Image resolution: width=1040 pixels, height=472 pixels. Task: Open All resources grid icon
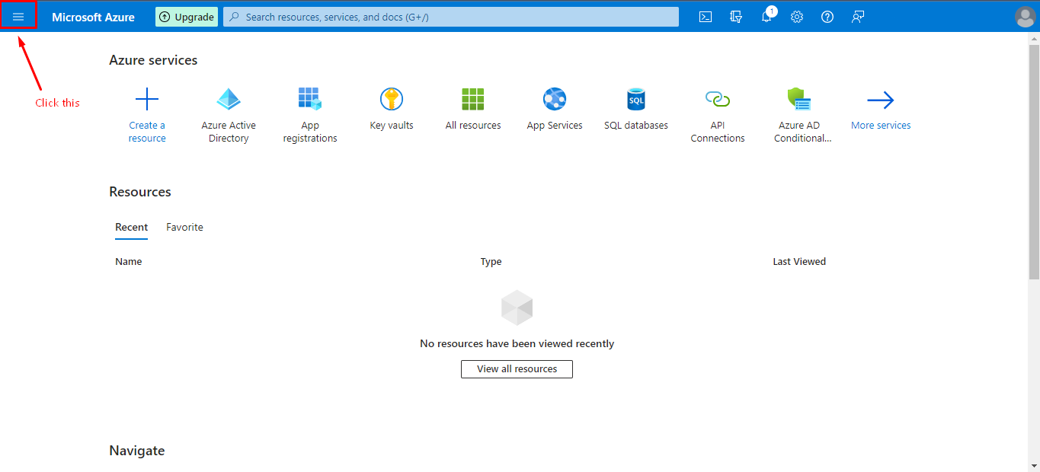pos(473,99)
